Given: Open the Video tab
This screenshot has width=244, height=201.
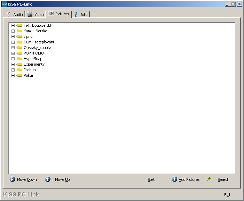Looking at the screenshot, I should [x=36, y=15].
